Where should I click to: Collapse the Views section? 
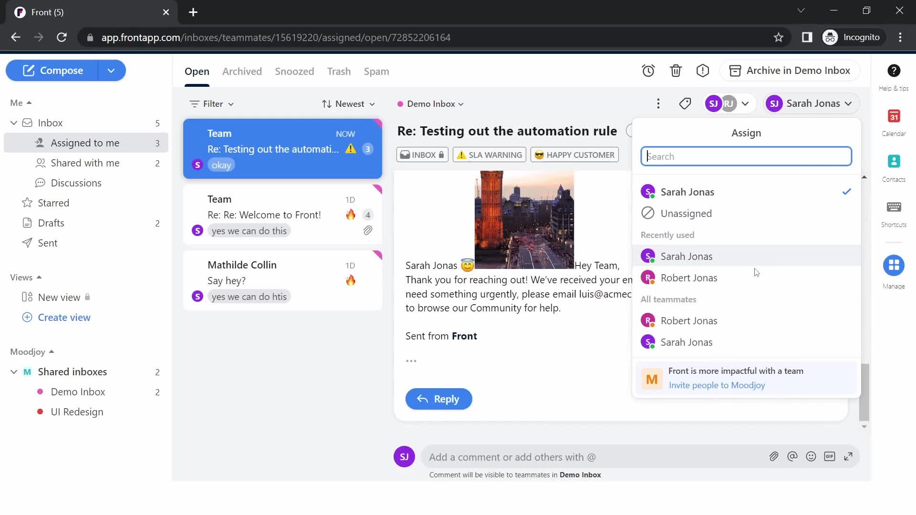click(26, 277)
